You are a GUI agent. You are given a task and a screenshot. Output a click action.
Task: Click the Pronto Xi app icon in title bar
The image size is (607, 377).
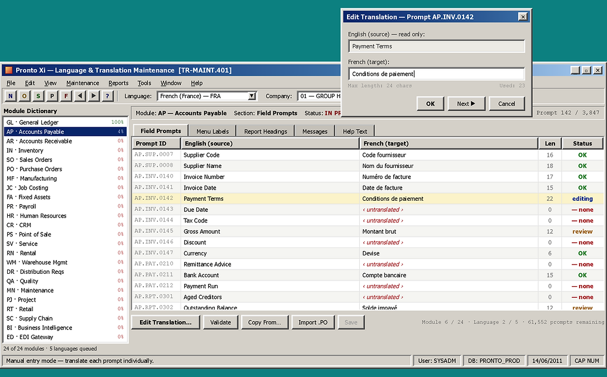pyautogui.click(x=8, y=70)
